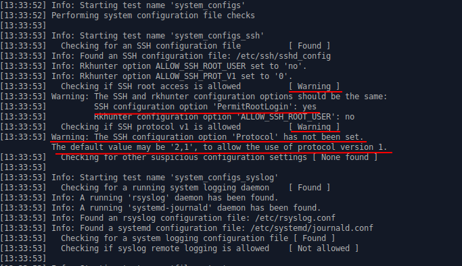Click the 'system_configs_ssh' test name
The width and height of the screenshot is (462, 266).
pyautogui.click(x=217, y=36)
